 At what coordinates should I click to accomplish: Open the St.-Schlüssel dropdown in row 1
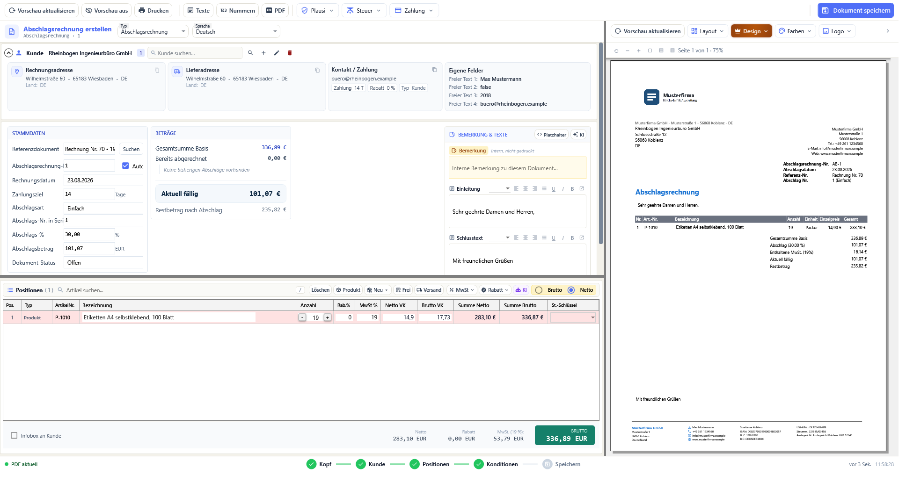573,317
